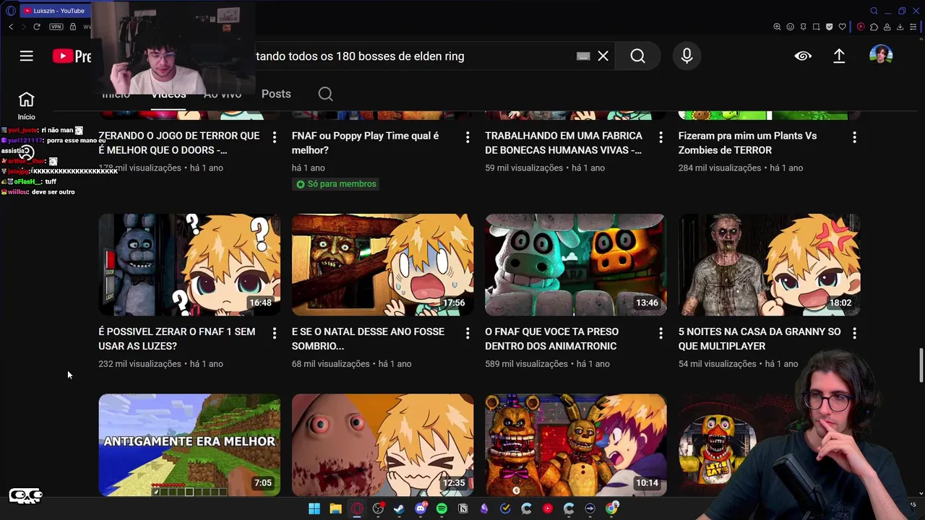Open video ZERANDO O JOGO DE TERROR title
The width and height of the screenshot is (925, 520).
click(x=179, y=143)
